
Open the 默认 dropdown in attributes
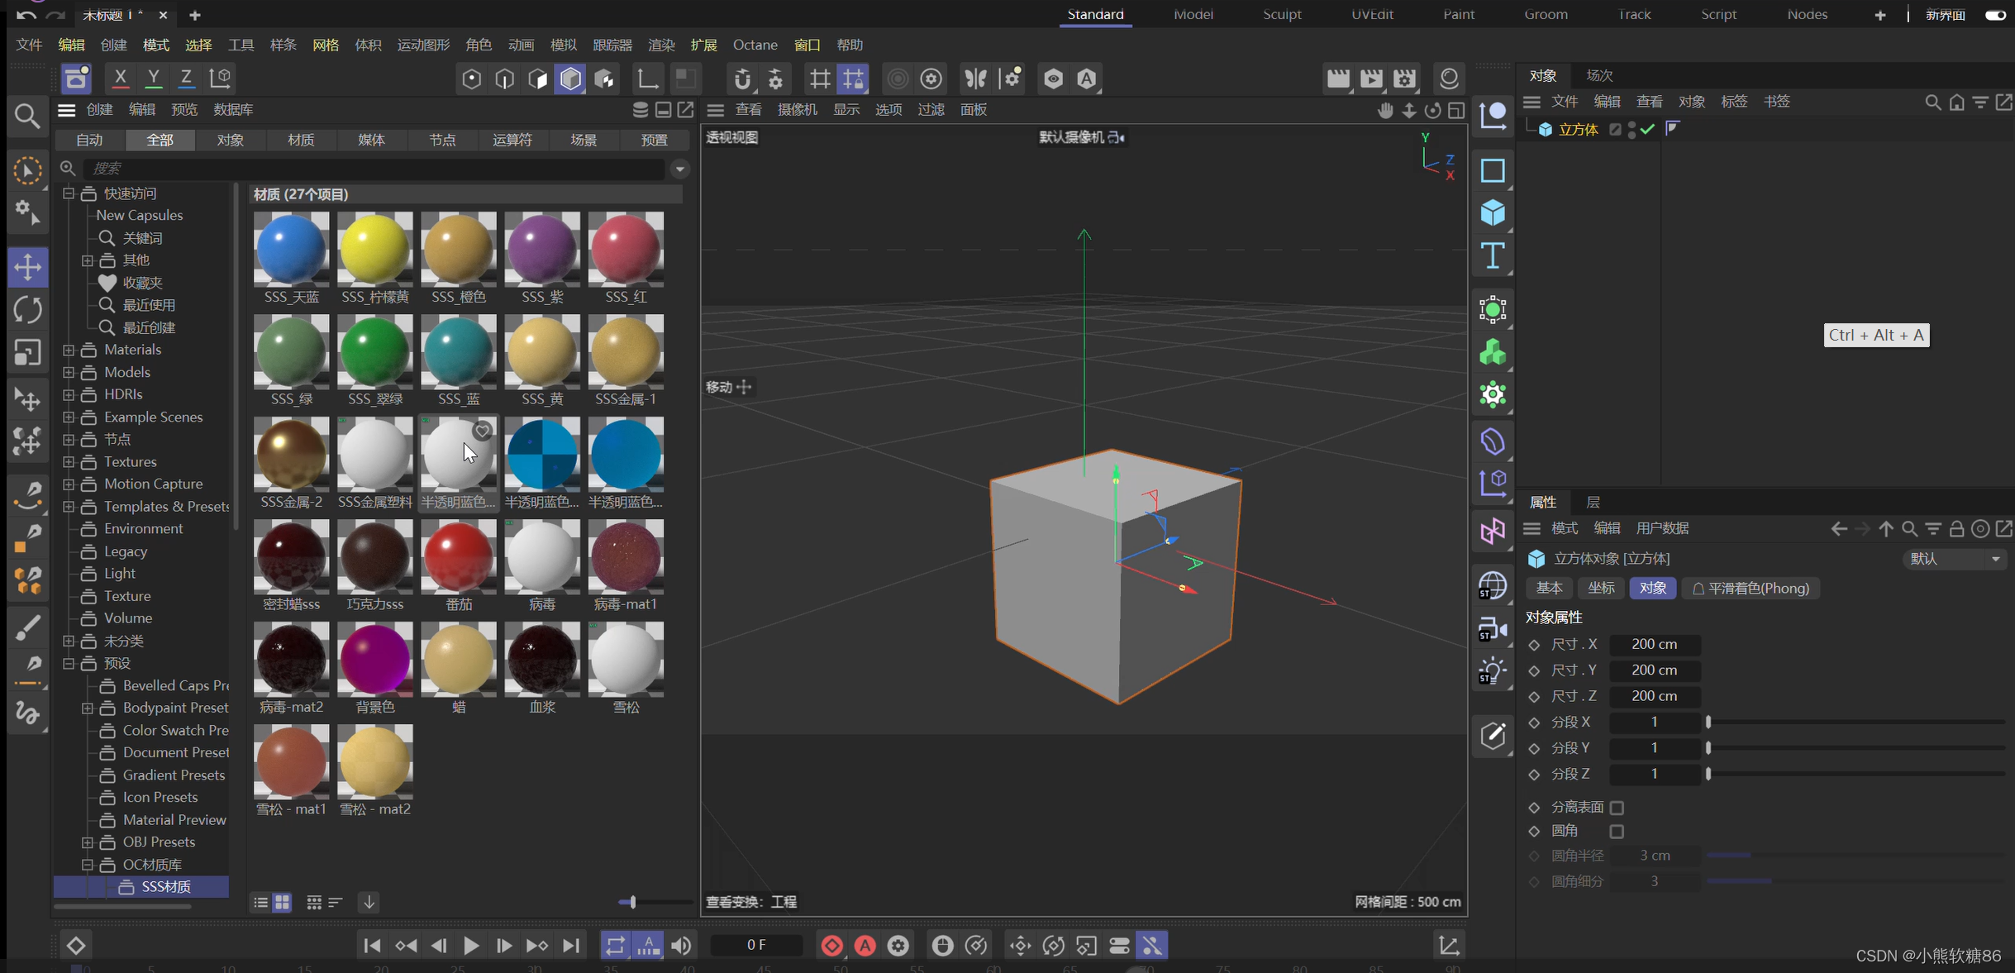pos(1955,559)
